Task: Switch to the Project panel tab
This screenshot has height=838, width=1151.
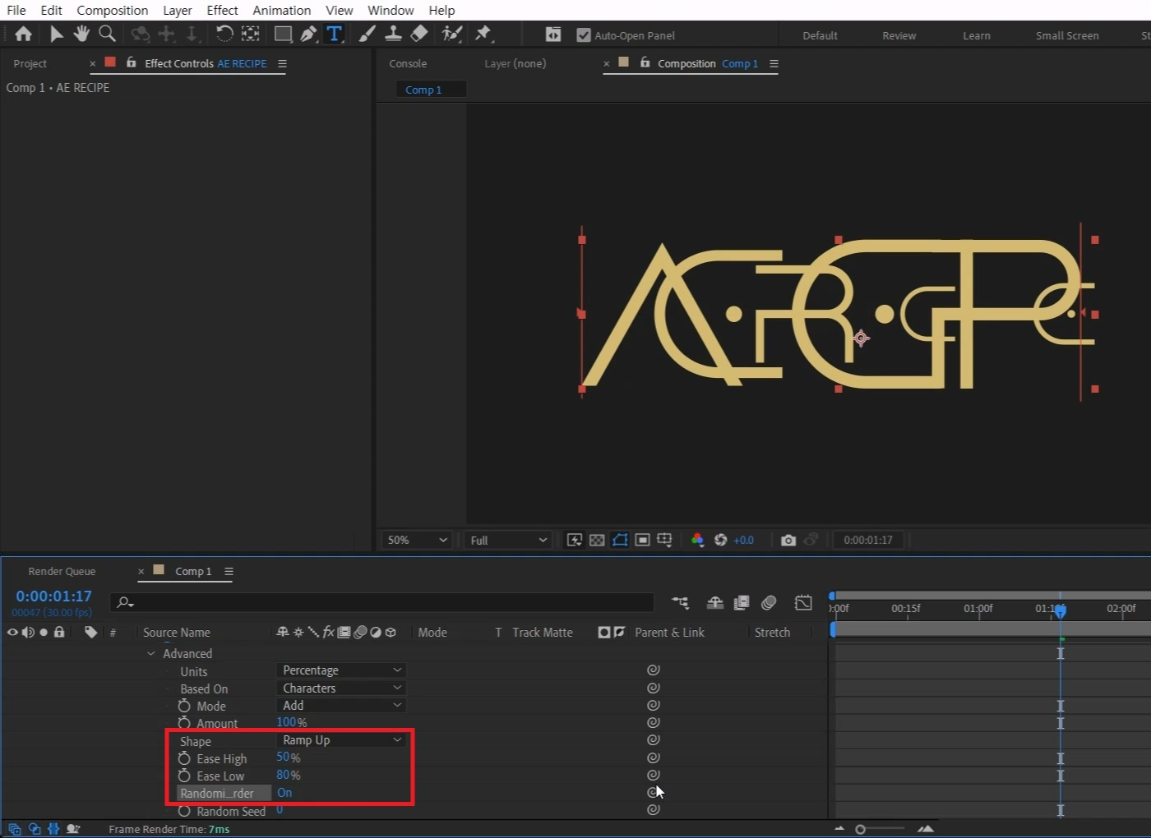Action: pos(30,63)
